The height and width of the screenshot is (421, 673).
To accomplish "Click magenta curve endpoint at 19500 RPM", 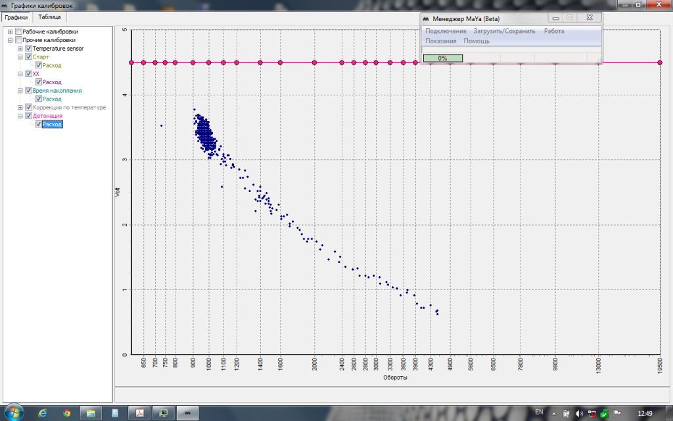I will pyautogui.click(x=660, y=62).
